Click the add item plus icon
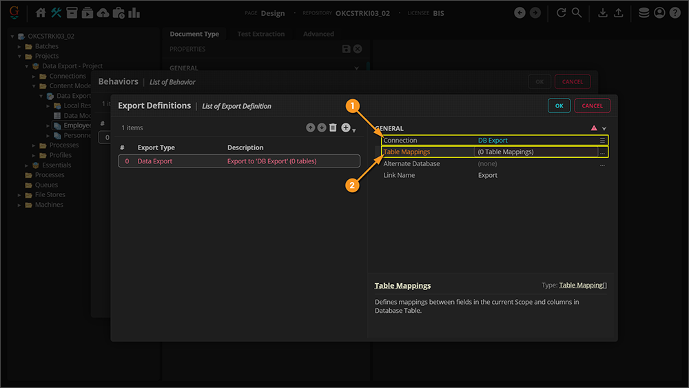Image resolution: width=689 pixels, height=388 pixels. [345, 128]
